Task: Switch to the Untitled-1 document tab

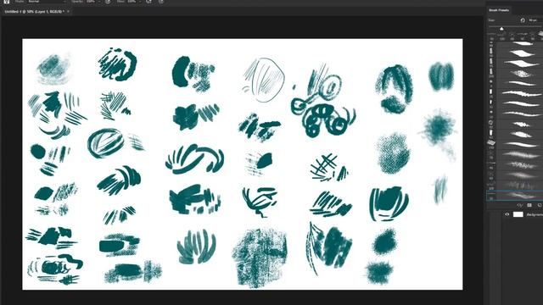Action: [x=34, y=11]
